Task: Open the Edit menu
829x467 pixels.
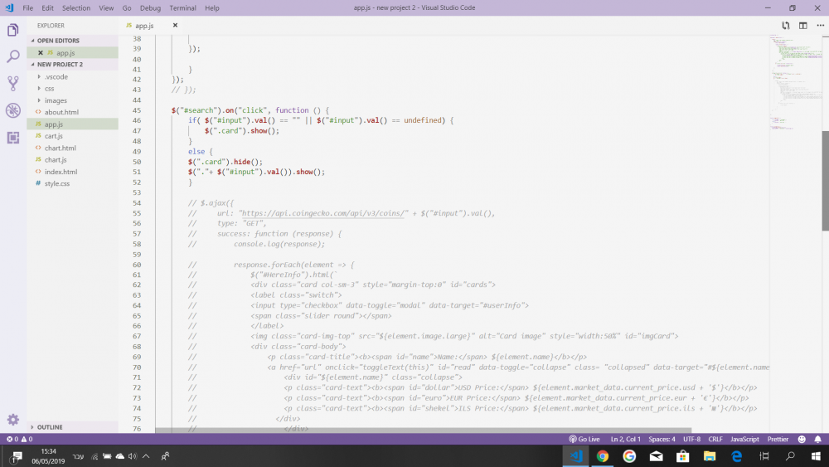Action: click(47, 8)
